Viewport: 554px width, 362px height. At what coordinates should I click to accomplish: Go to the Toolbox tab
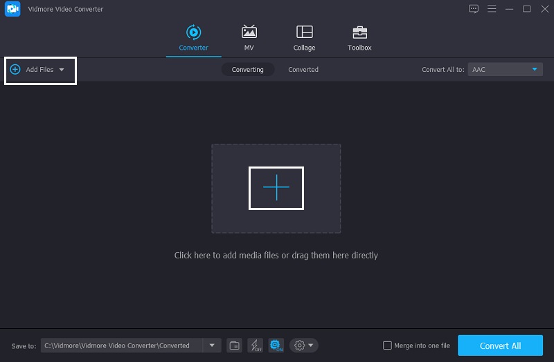[359, 38]
